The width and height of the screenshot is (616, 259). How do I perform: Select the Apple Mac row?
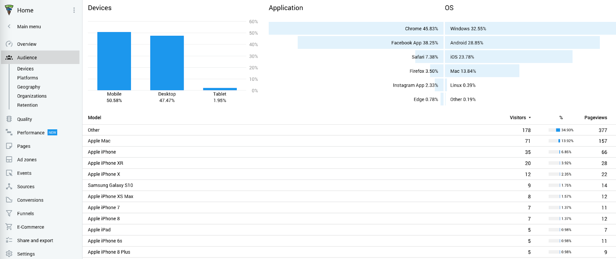pyautogui.click(x=349, y=141)
